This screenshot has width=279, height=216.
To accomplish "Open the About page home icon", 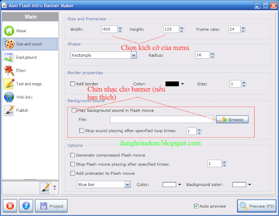I will tap(9, 31).
